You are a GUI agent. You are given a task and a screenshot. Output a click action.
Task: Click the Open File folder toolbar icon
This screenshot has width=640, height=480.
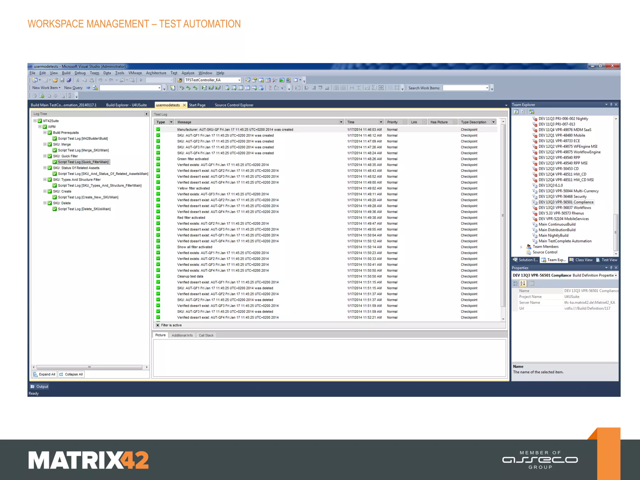pyautogui.click(x=55, y=80)
